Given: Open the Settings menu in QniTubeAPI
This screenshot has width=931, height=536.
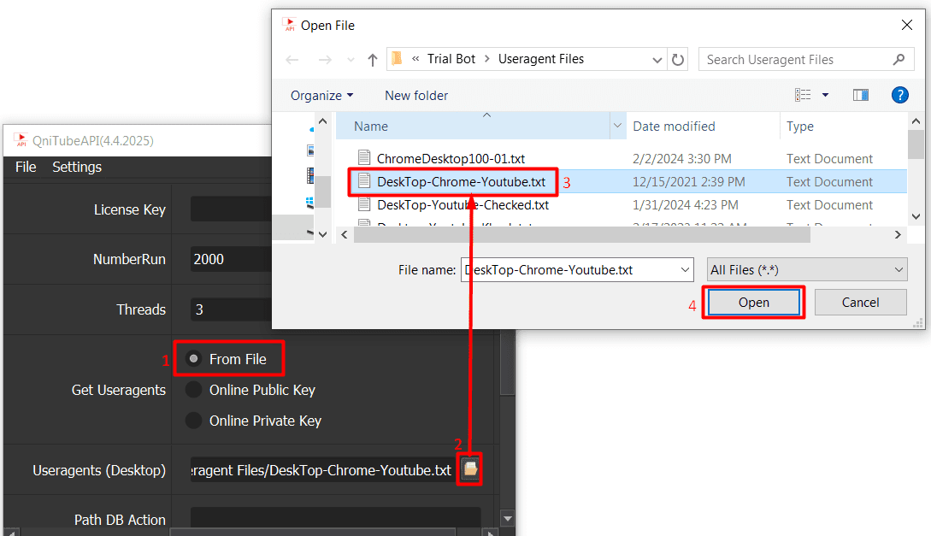Looking at the screenshot, I should click(77, 167).
